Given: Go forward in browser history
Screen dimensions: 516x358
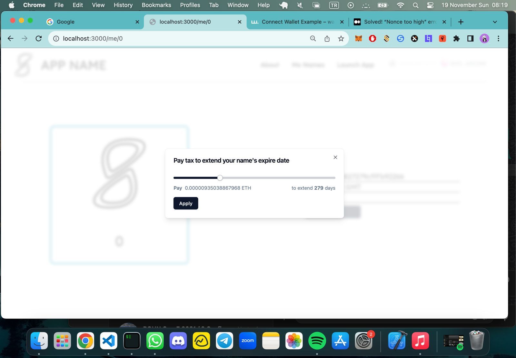Looking at the screenshot, I should [x=25, y=39].
